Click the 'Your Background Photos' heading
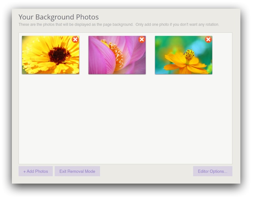 59,17
